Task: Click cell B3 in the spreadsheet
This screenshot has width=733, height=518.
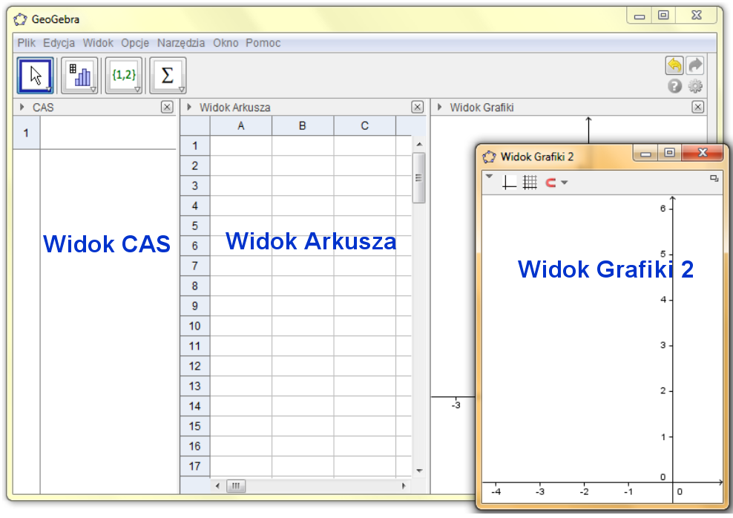Action: click(303, 186)
